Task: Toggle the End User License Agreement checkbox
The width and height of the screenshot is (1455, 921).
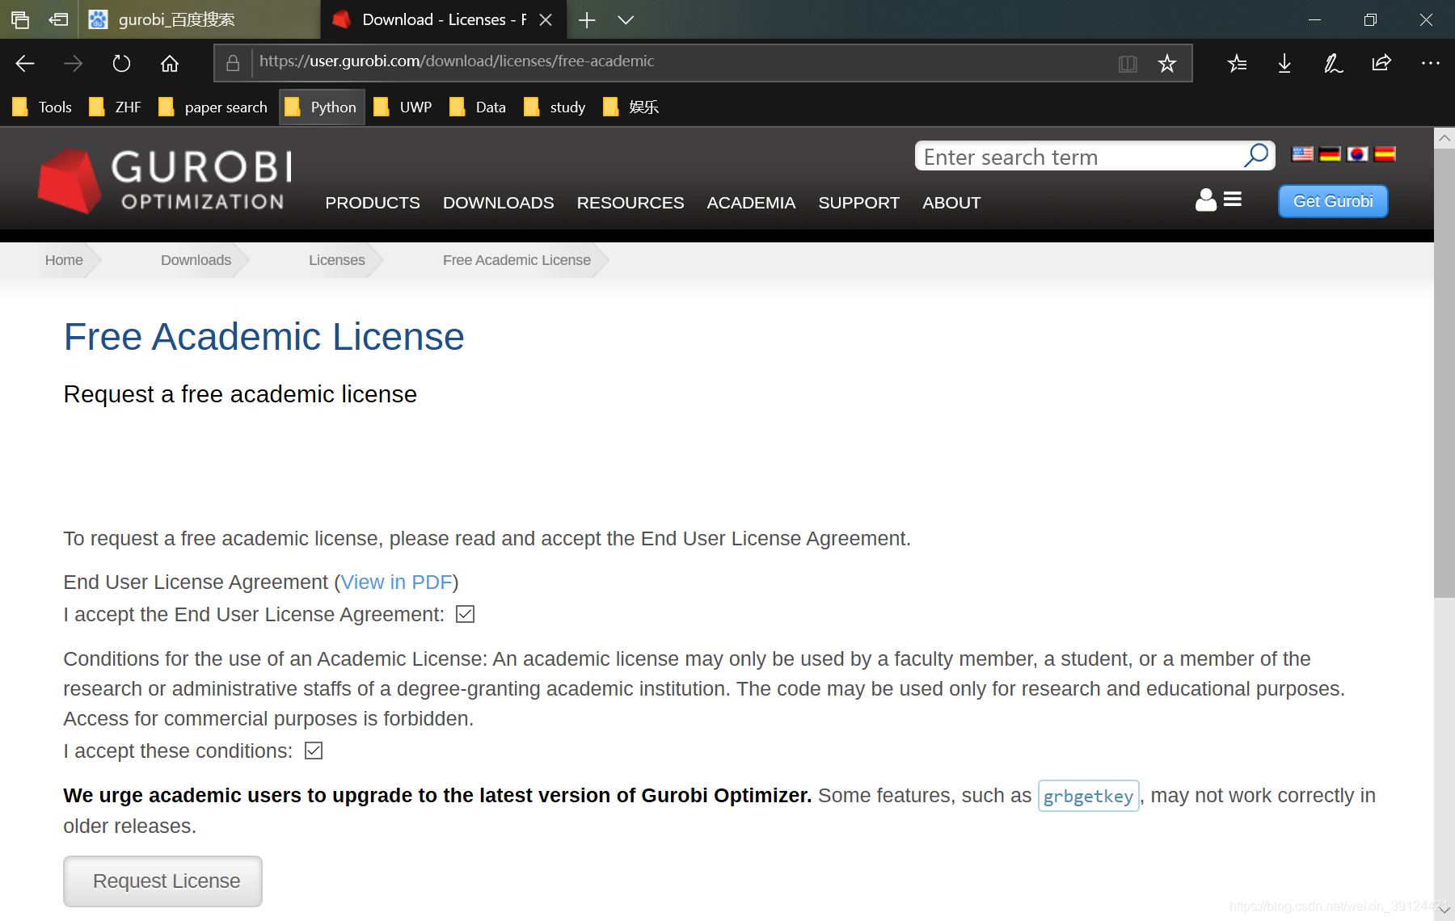Action: tap(465, 615)
